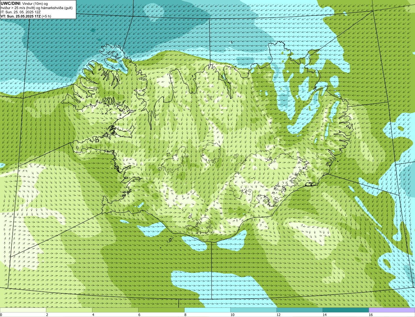
Task: Click the valid time 'VT: Sun. 25.05.2025 17Z'
Action: [x=20, y=16]
